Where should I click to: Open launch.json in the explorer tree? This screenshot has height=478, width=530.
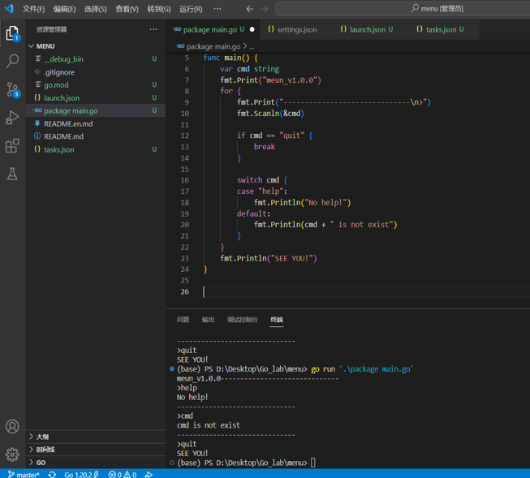(62, 97)
